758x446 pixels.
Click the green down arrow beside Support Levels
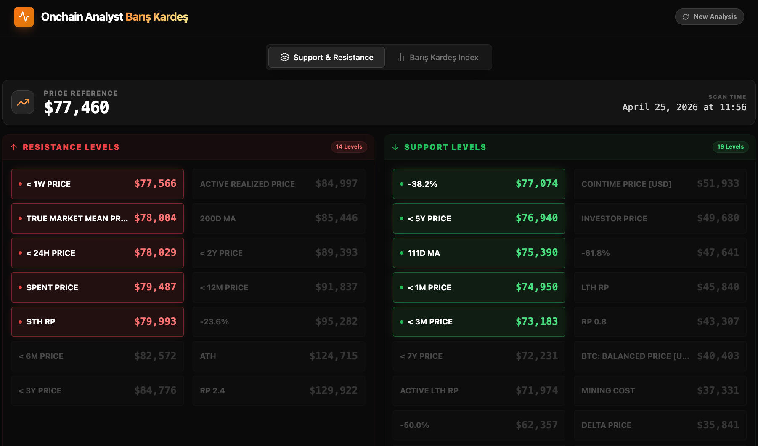395,147
